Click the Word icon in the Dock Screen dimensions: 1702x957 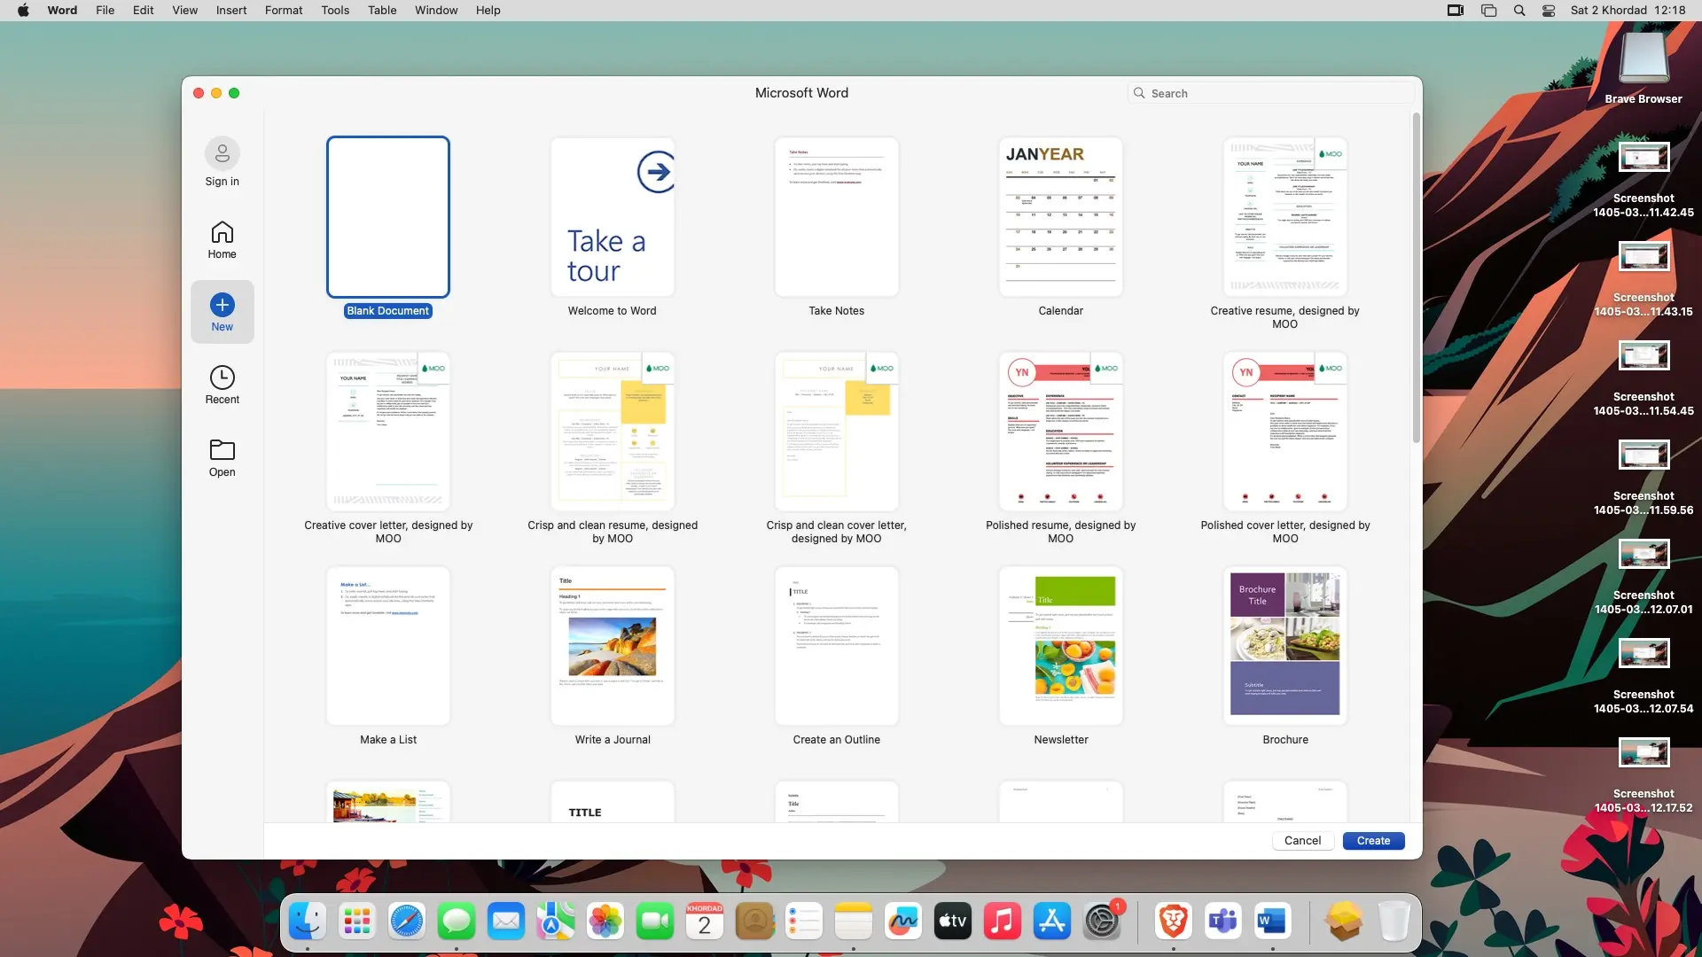tap(1272, 922)
